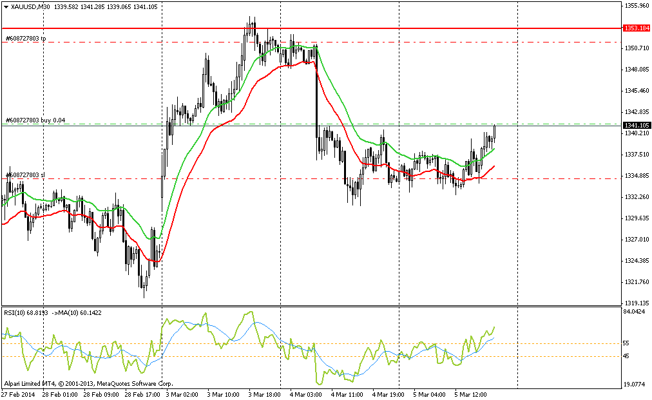Image resolution: width=652 pixels, height=400 pixels.
Task: Select the 1324.385 price scale value
Action: coord(637,261)
